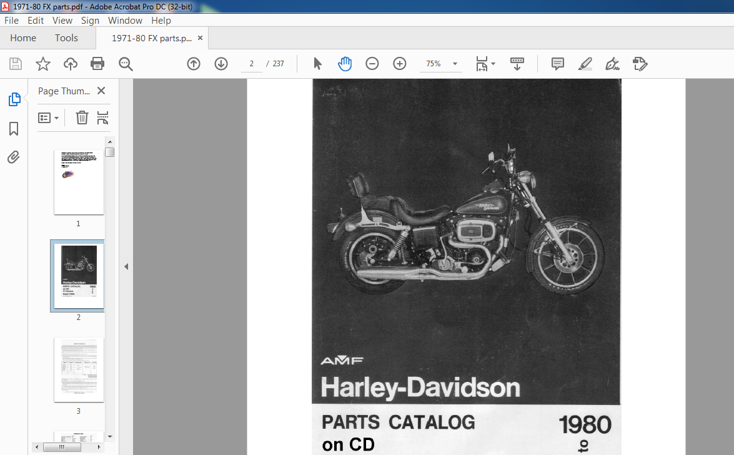Collapse navigation pane arrow
Viewport: 734px width, 455px height.
[126, 267]
